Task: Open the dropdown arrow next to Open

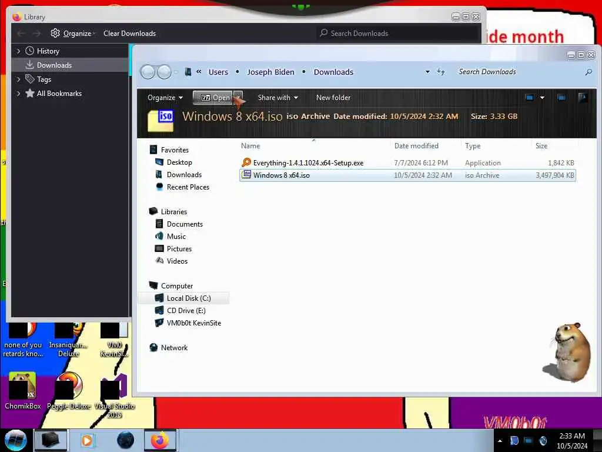Action: (238, 98)
